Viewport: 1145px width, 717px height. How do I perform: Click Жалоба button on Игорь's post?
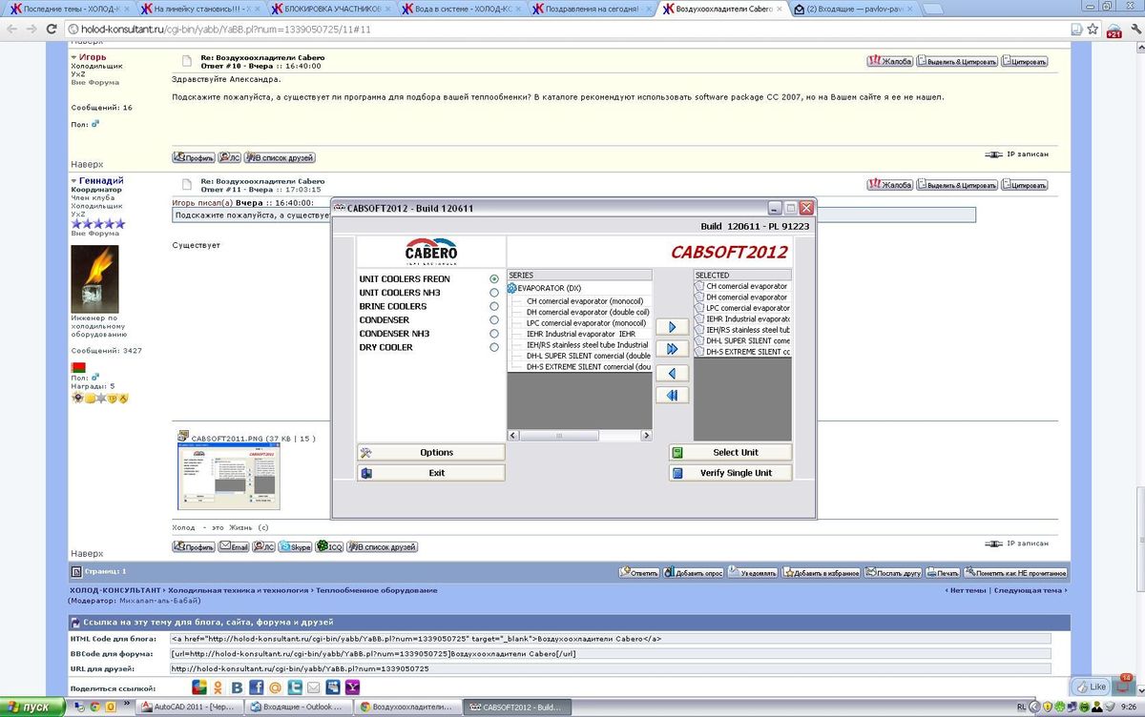(889, 61)
